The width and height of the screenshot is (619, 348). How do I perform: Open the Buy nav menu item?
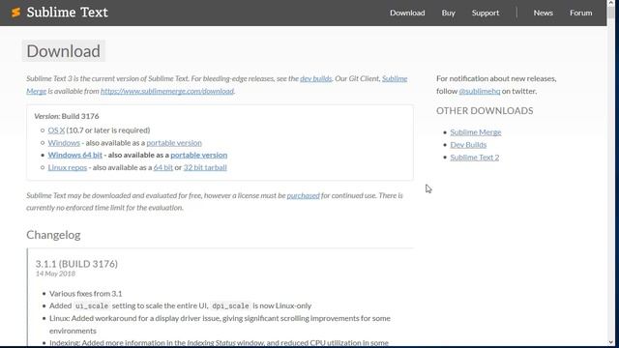click(x=449, y=13)
